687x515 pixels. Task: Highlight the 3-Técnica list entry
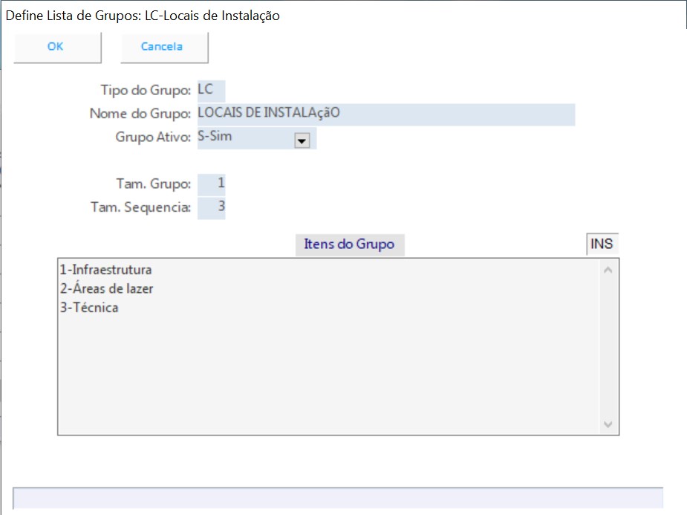(89, 308)
